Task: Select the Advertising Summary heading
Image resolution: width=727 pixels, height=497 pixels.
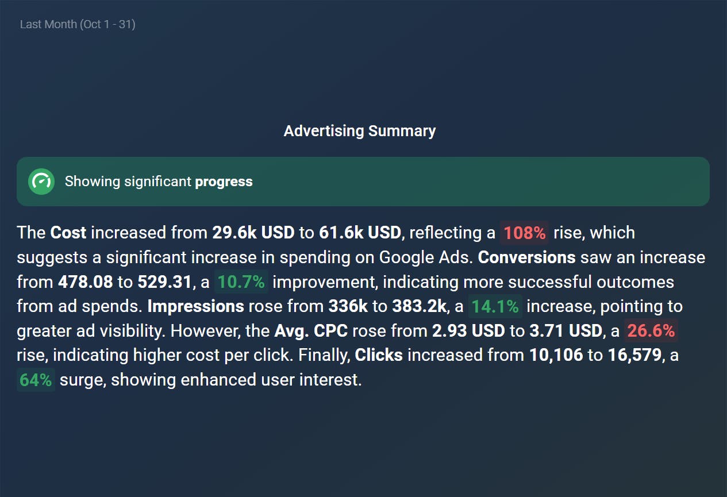Action: click(360, 131)
